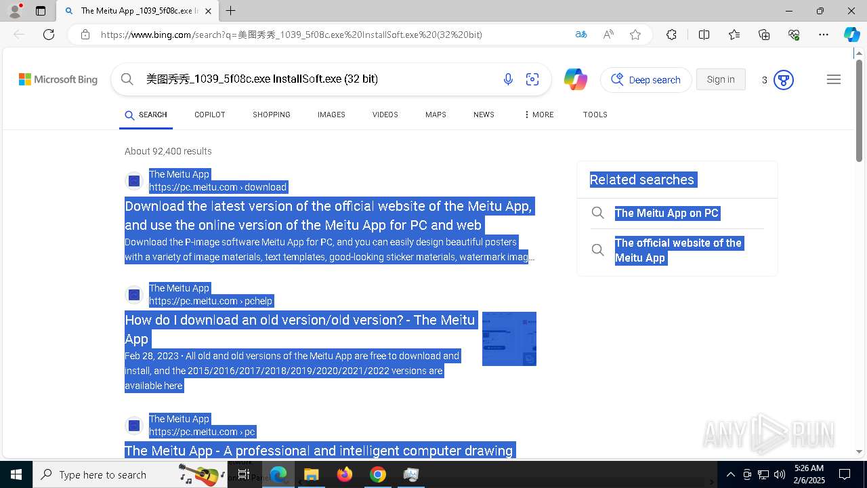Click the browser back arrow
Screen dimensions: 867x488
(x=19, y=35)
